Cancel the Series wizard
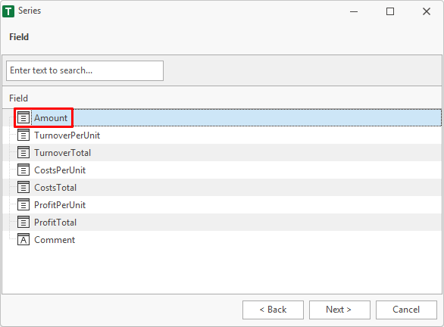Image resolution: width=444 pixels, height=327 pixels. (406, 310)
